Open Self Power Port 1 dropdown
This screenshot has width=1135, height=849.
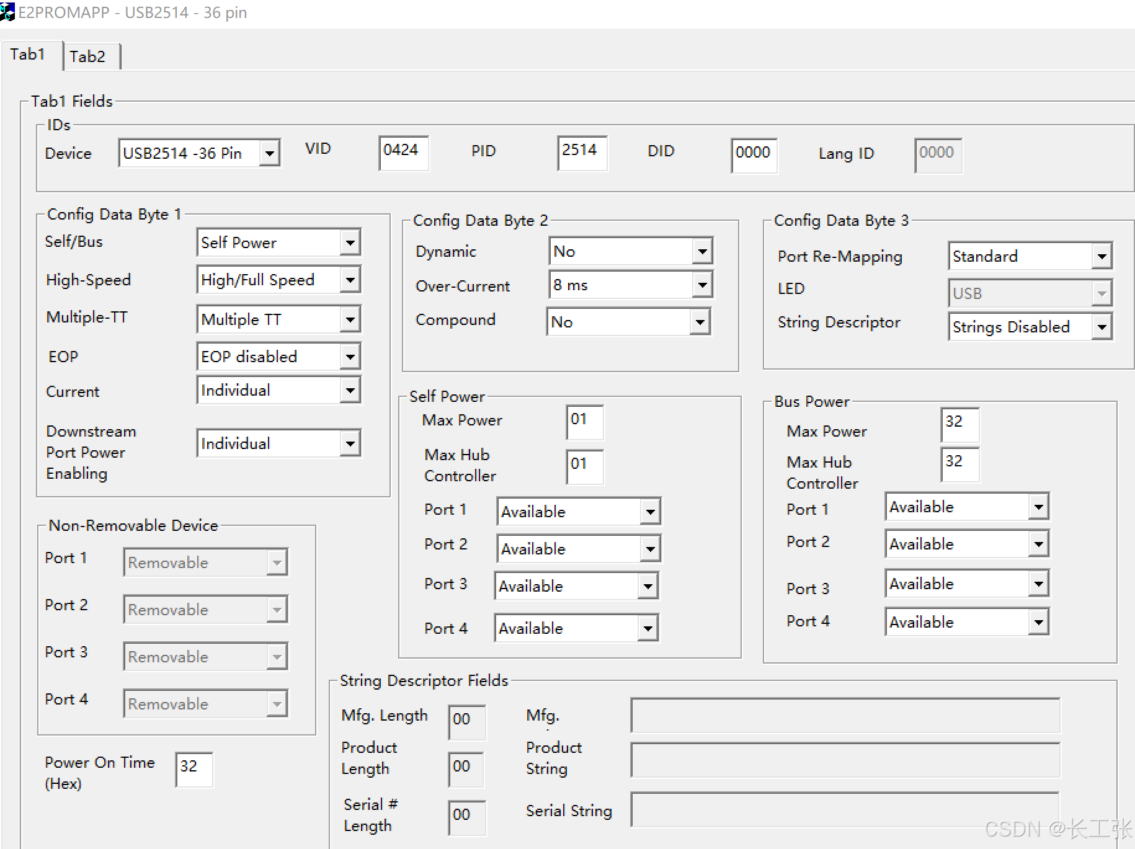click(579, 511)
